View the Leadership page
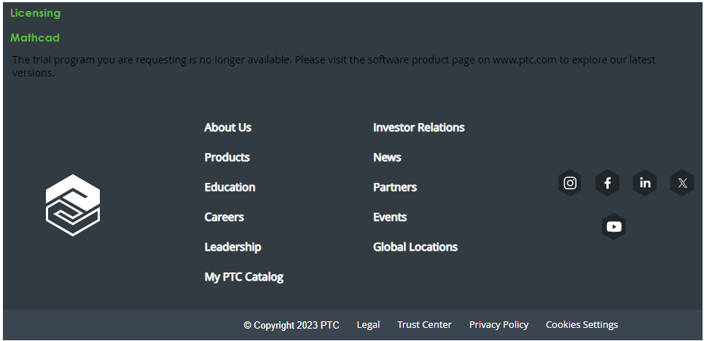The width and height of the screenshot is (704, 341). [232, 247]
